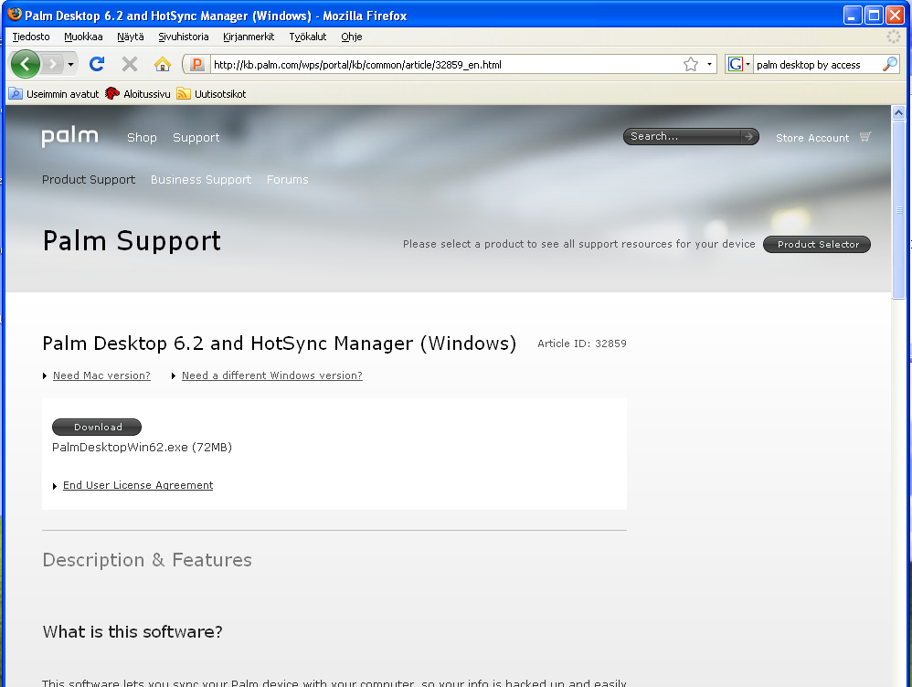912x687 pixels.
Task: Click the PalmDesktopWin62.exe (72MB) filename text
Action: point(142,448)
